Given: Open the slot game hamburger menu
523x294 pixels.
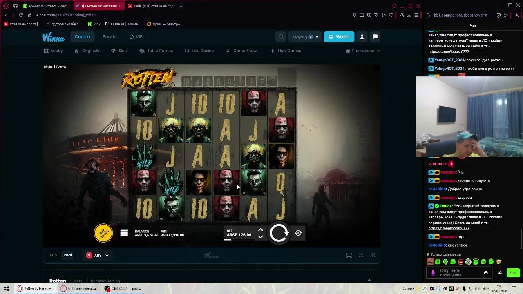Looking at the screenshot, I should (124, 233).
